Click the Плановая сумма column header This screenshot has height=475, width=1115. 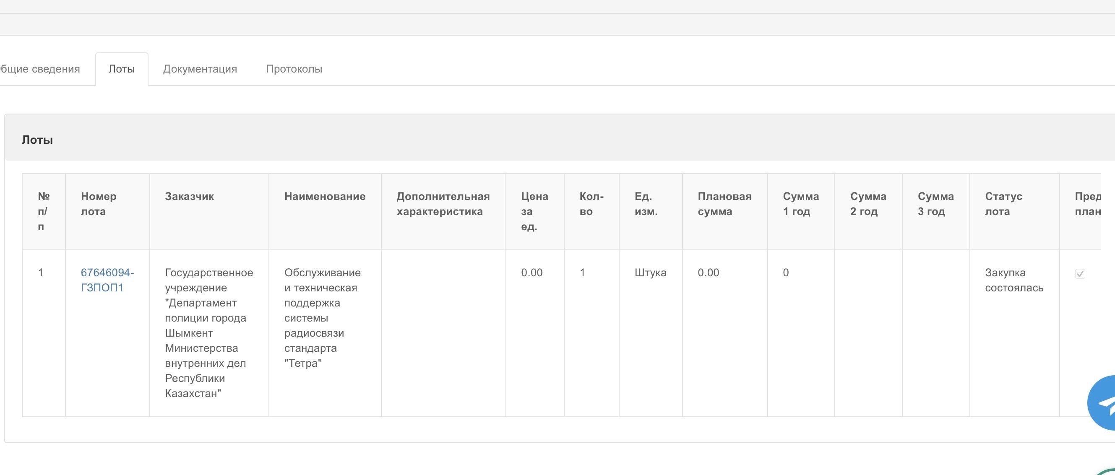coord(725,212)
